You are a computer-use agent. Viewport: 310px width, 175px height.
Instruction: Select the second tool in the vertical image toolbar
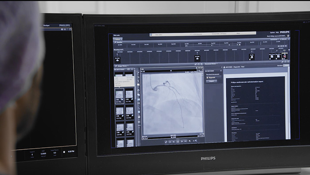coord(138,77)
